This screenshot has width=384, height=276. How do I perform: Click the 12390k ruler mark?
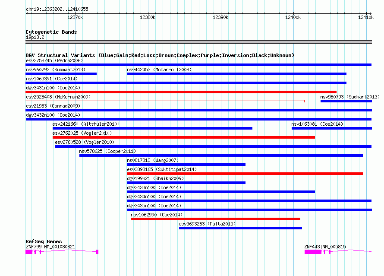coord(220,17)
